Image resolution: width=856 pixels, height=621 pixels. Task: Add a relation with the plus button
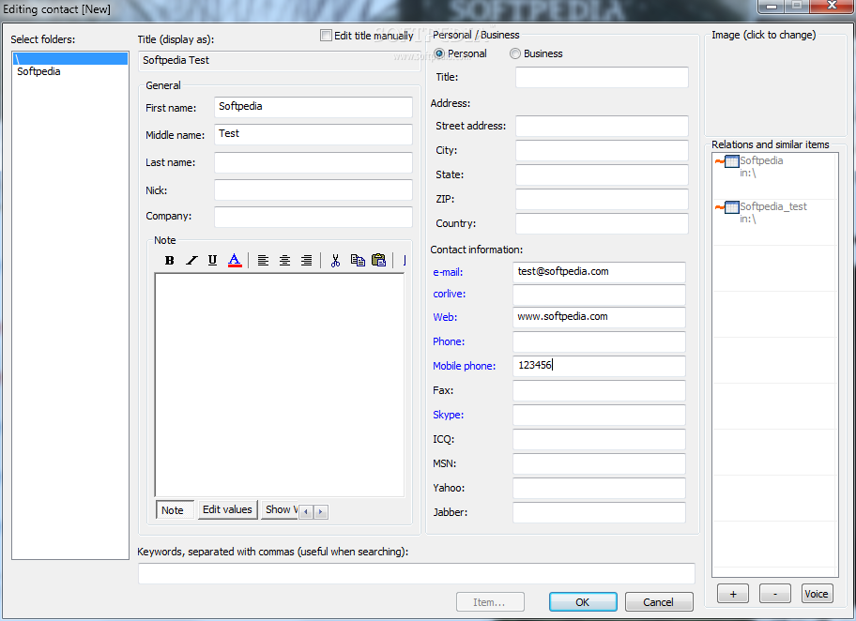pos(733,594)
